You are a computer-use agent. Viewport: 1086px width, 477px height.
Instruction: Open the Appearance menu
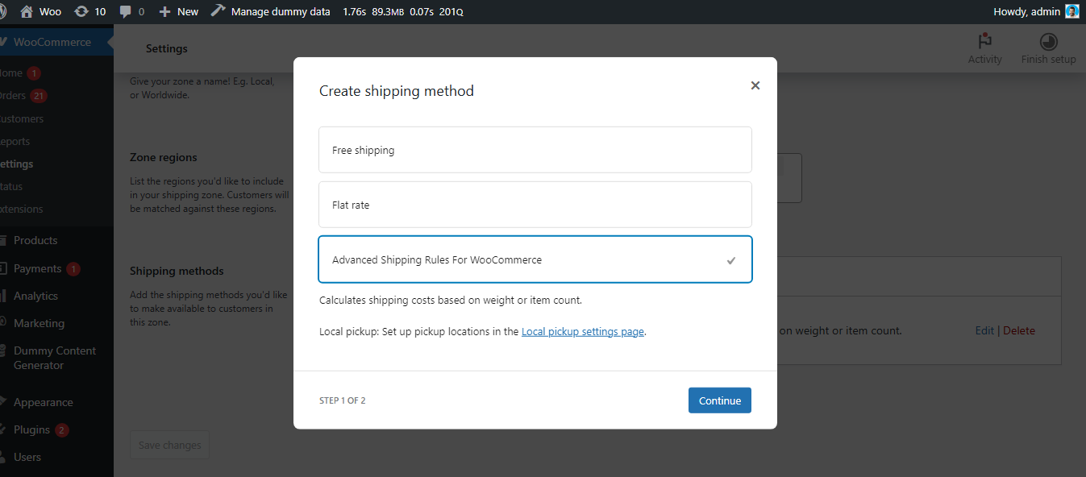point(43,402)
